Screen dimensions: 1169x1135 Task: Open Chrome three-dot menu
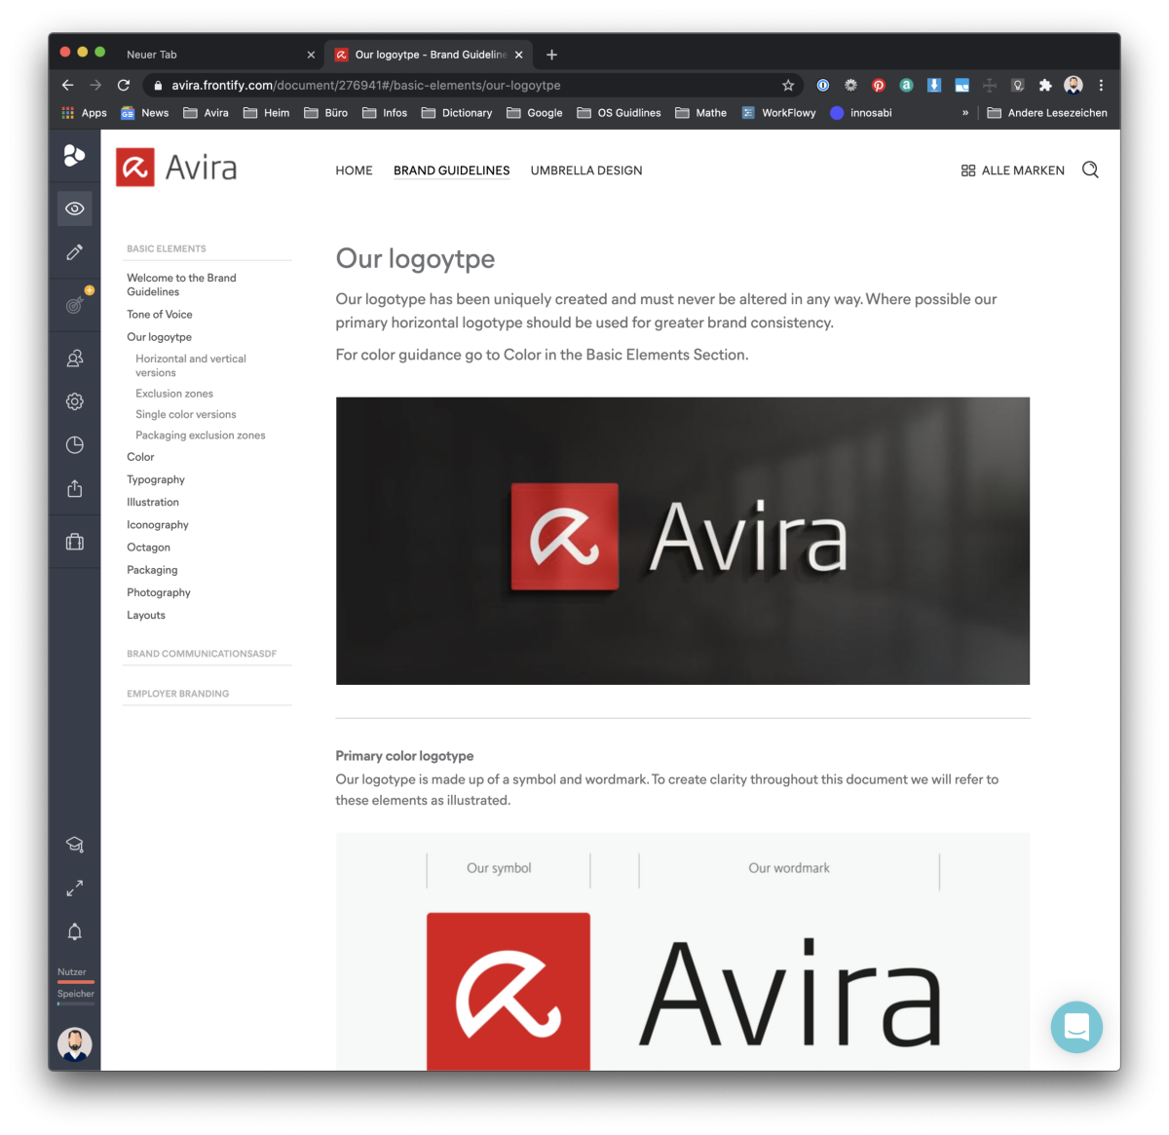(1101, 85)
